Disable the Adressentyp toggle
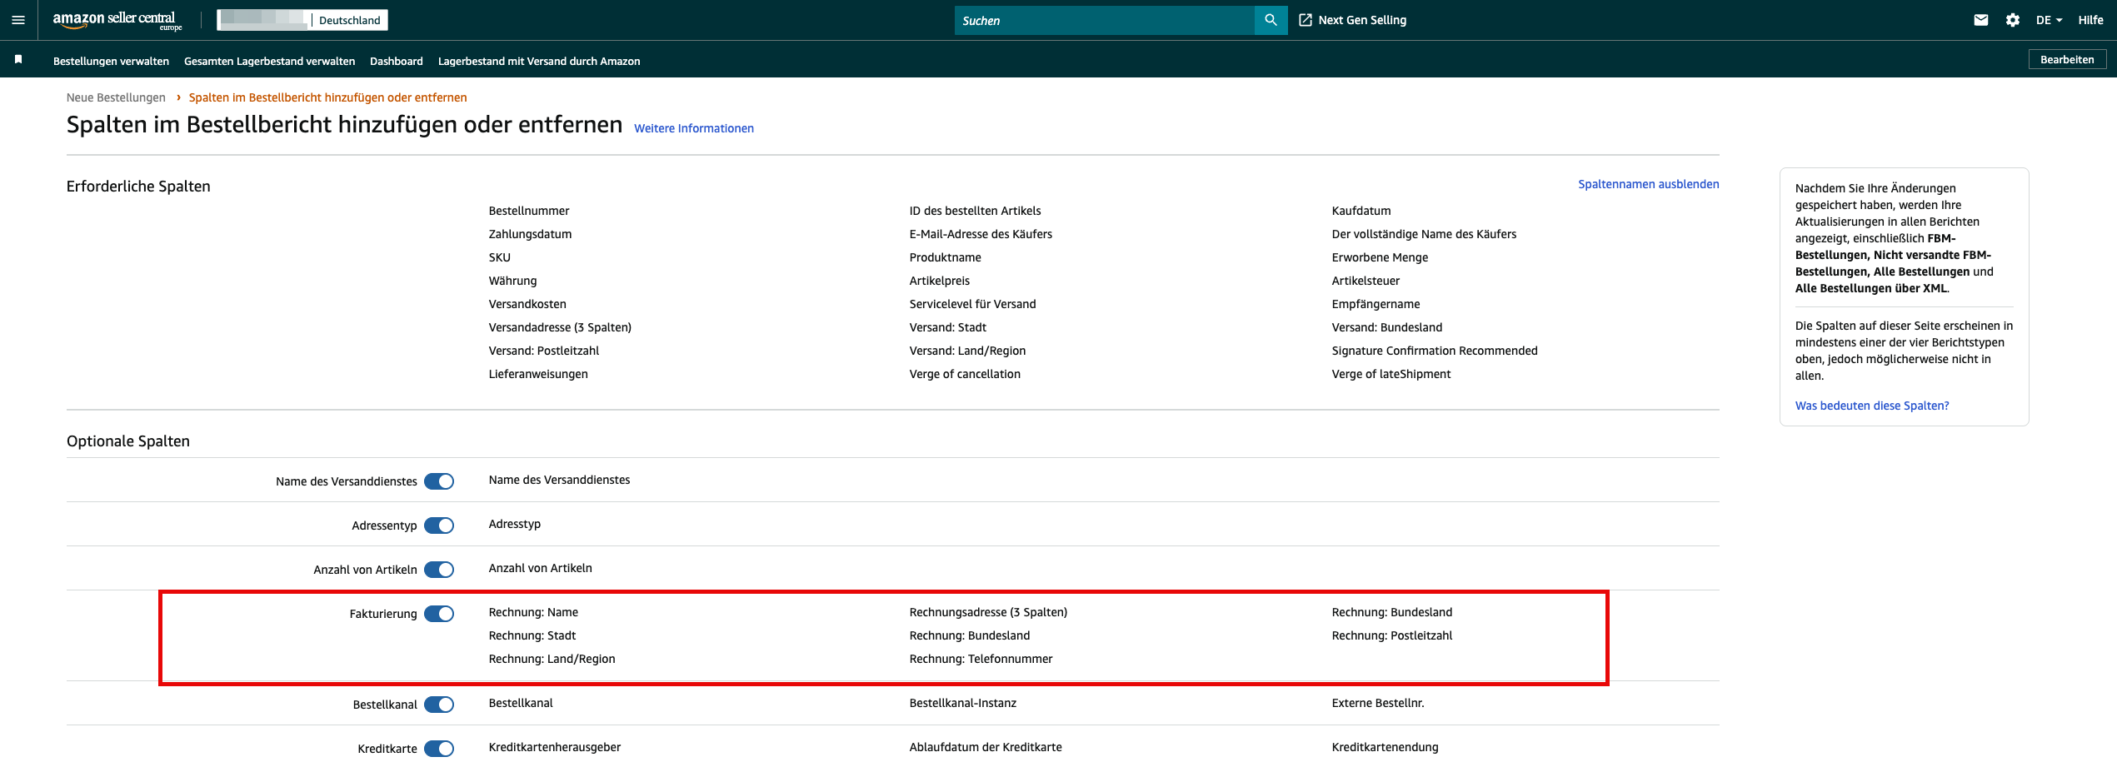 439,525
